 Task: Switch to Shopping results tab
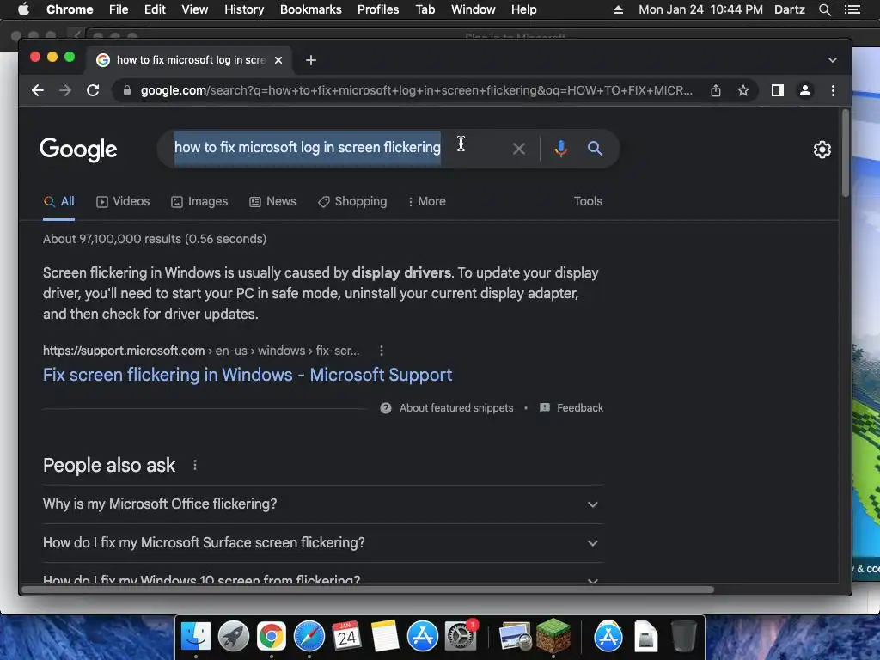[x=352, y=201]
